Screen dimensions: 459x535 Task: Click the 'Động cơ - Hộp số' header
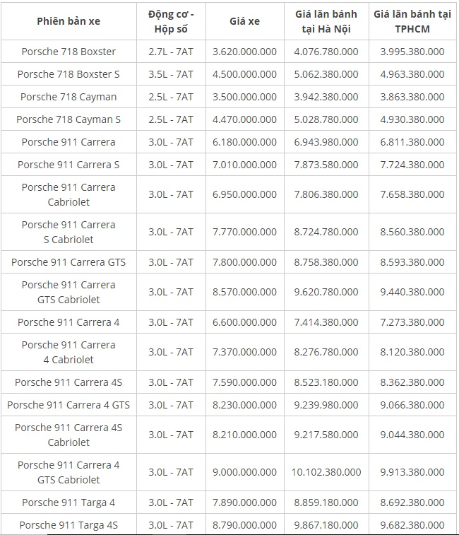click(x=171, y=21)
